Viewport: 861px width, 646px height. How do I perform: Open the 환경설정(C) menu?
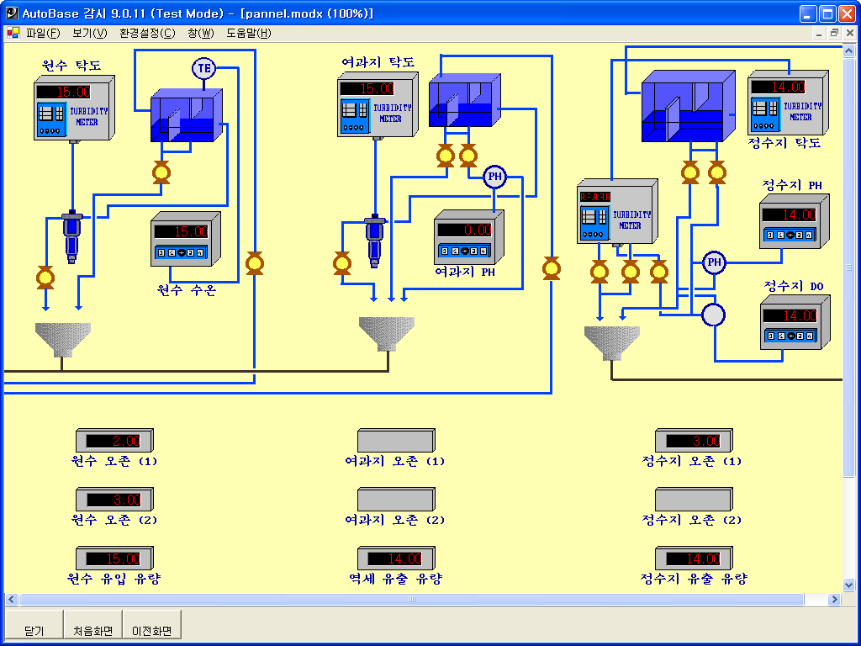pyautogui.click(x=147, y=34)
